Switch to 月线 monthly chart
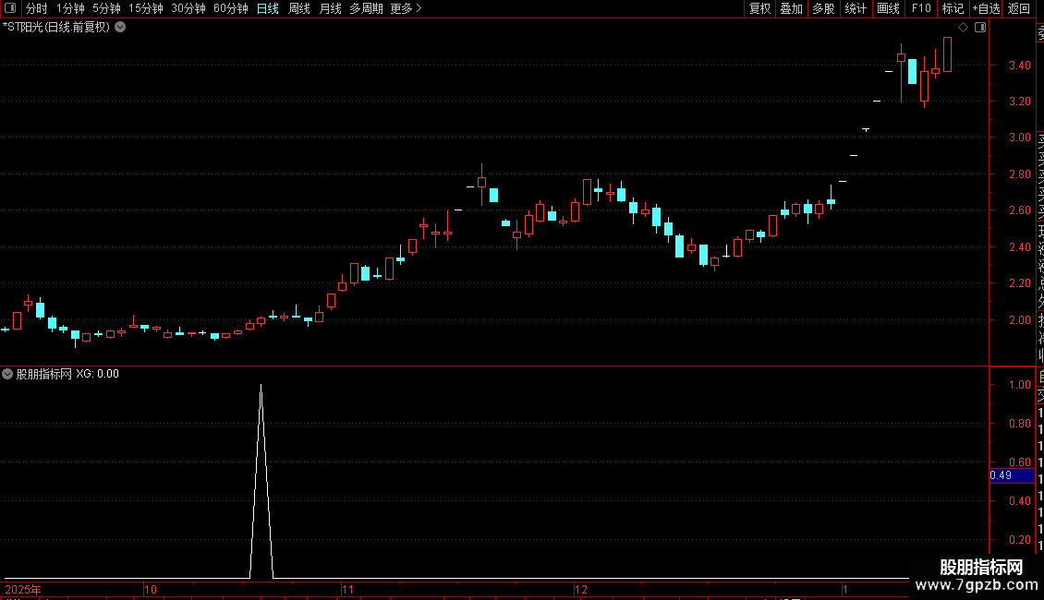Image resolution: width=1044 pixels, height=600 pixels. click(x=330, y=8)
